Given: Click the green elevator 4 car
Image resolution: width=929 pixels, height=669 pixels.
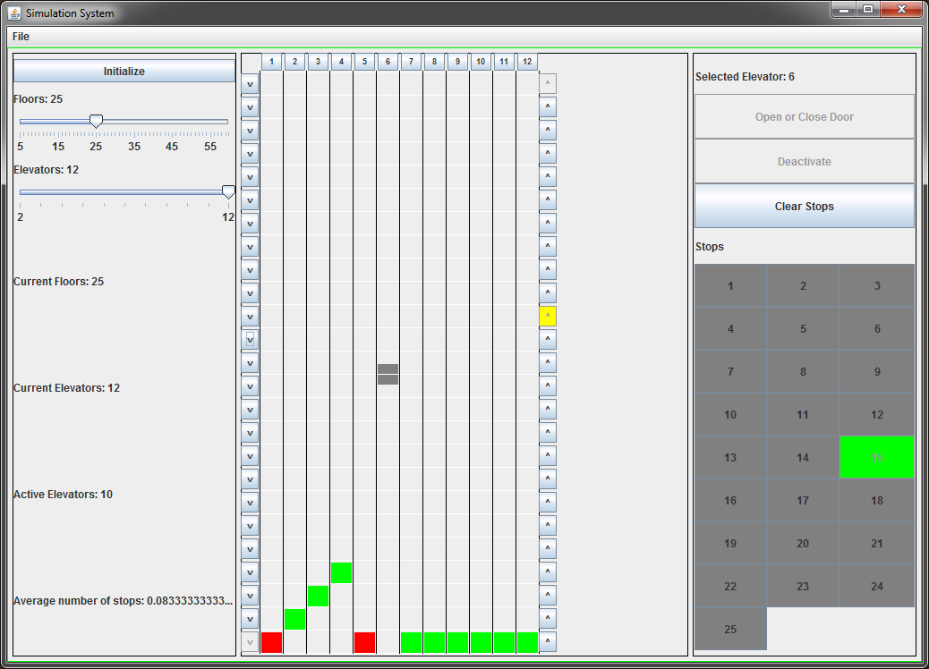Looking at the screenshot, I should pyautogui.click(x=341, y=572).
